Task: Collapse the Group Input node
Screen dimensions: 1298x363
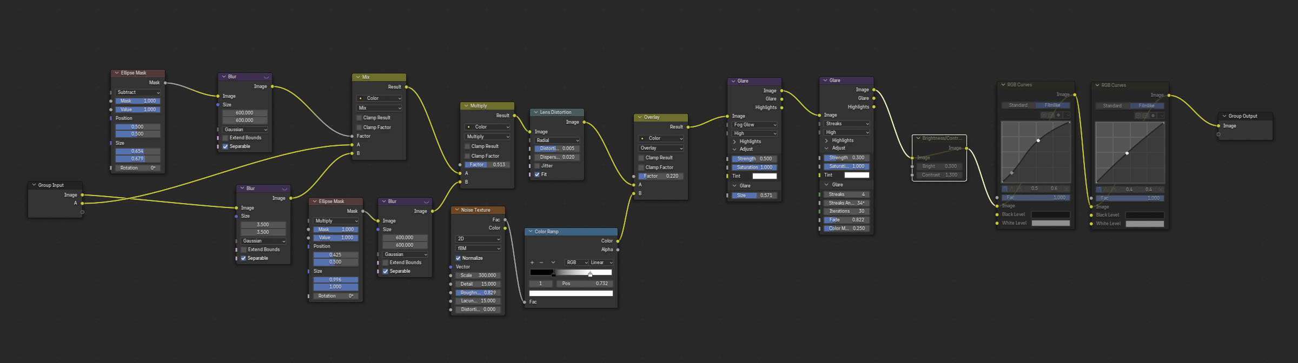Action: 34,185
